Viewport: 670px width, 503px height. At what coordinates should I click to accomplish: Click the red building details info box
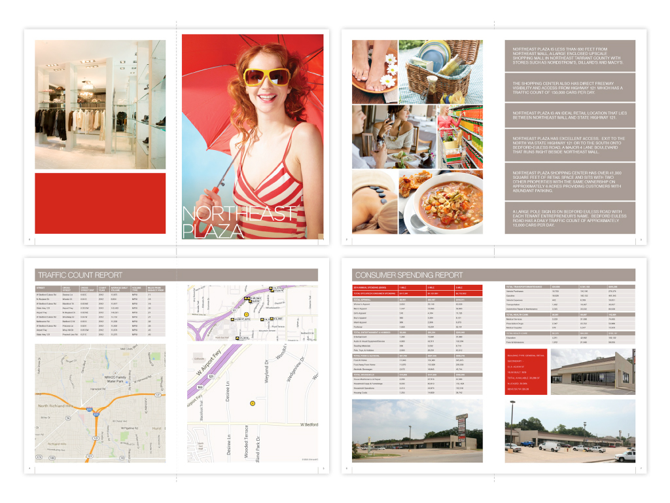click(526, 371)
